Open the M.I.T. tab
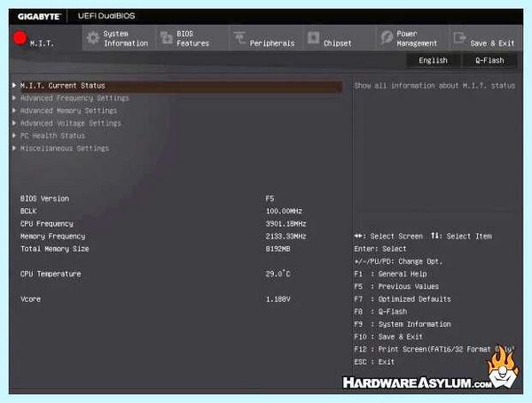 [x=45, y=37]
